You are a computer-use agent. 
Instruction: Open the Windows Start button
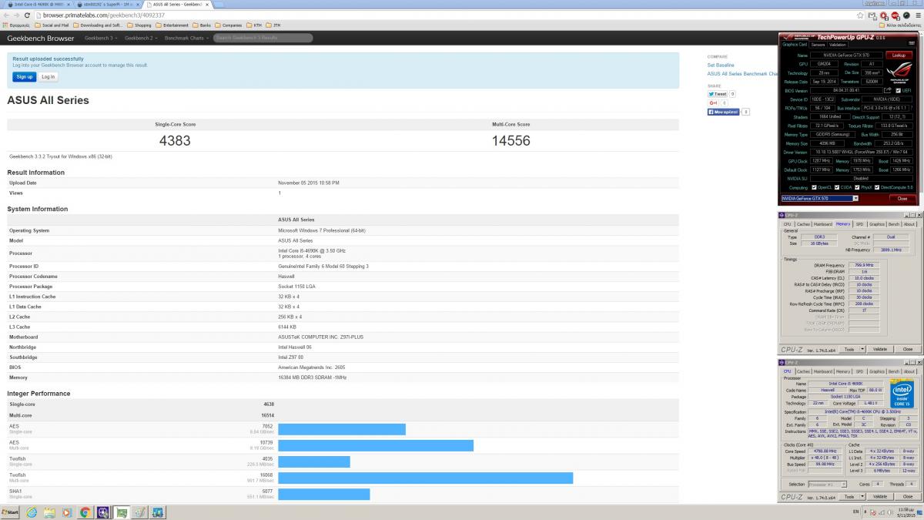(10, 512)
